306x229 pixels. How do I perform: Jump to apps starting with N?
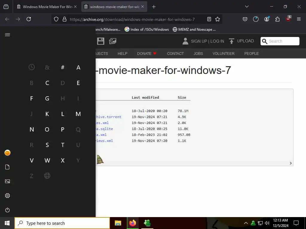[32, 129]
